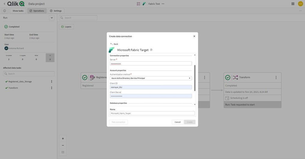
Task: Focus the Client Secret field
Action: 151,96
